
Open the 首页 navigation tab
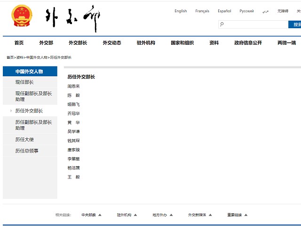[x=19, y=43]
